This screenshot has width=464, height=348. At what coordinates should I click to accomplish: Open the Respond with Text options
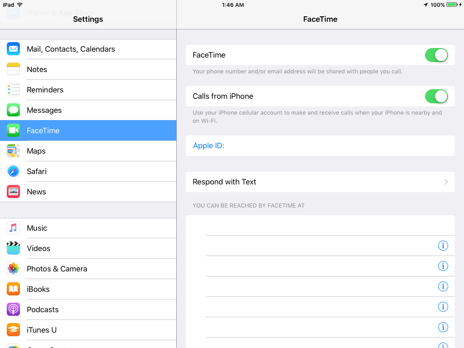320,182
